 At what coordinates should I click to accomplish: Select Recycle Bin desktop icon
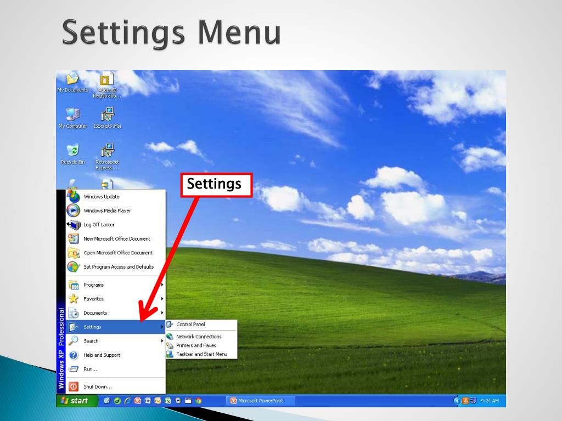pos(73,154)
